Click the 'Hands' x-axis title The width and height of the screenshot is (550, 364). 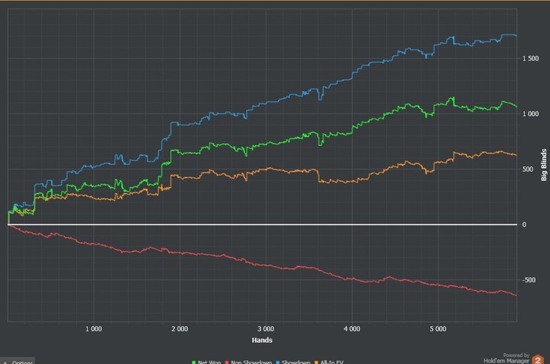tap(262, 340)
